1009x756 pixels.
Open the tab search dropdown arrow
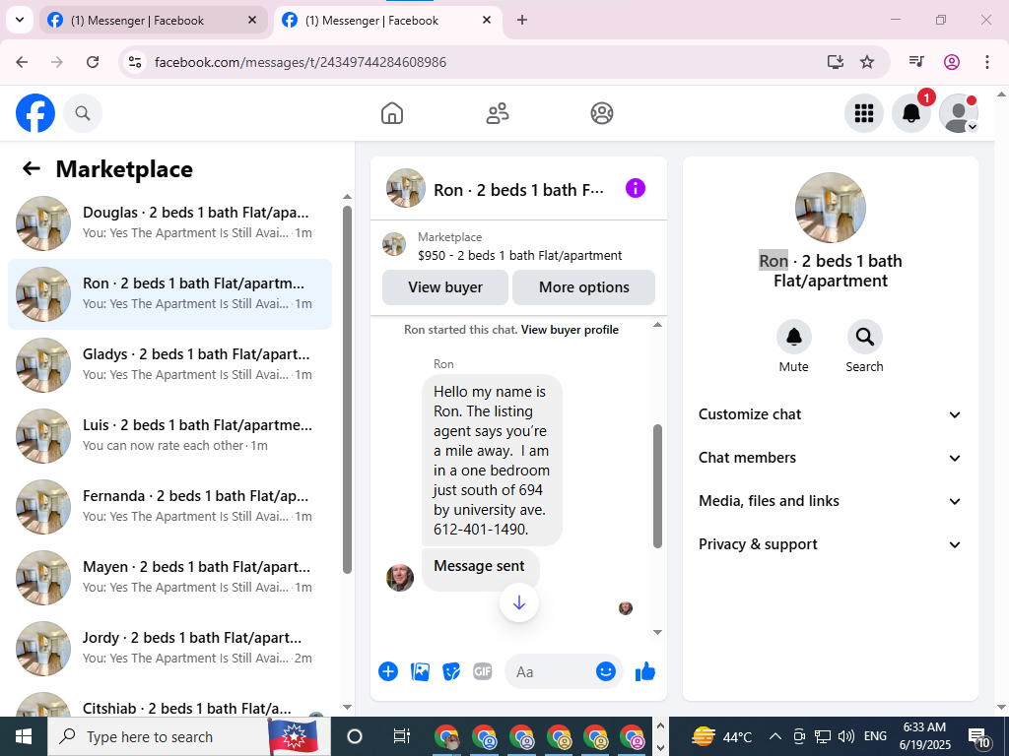20,20
